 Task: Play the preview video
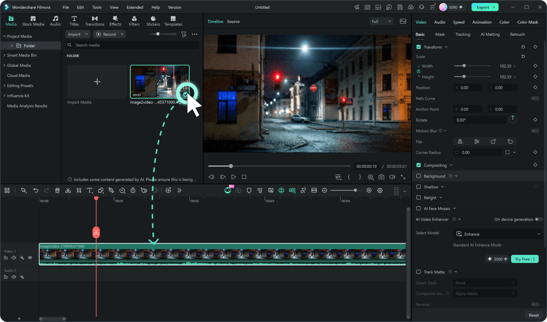click(x=234, y=177)
